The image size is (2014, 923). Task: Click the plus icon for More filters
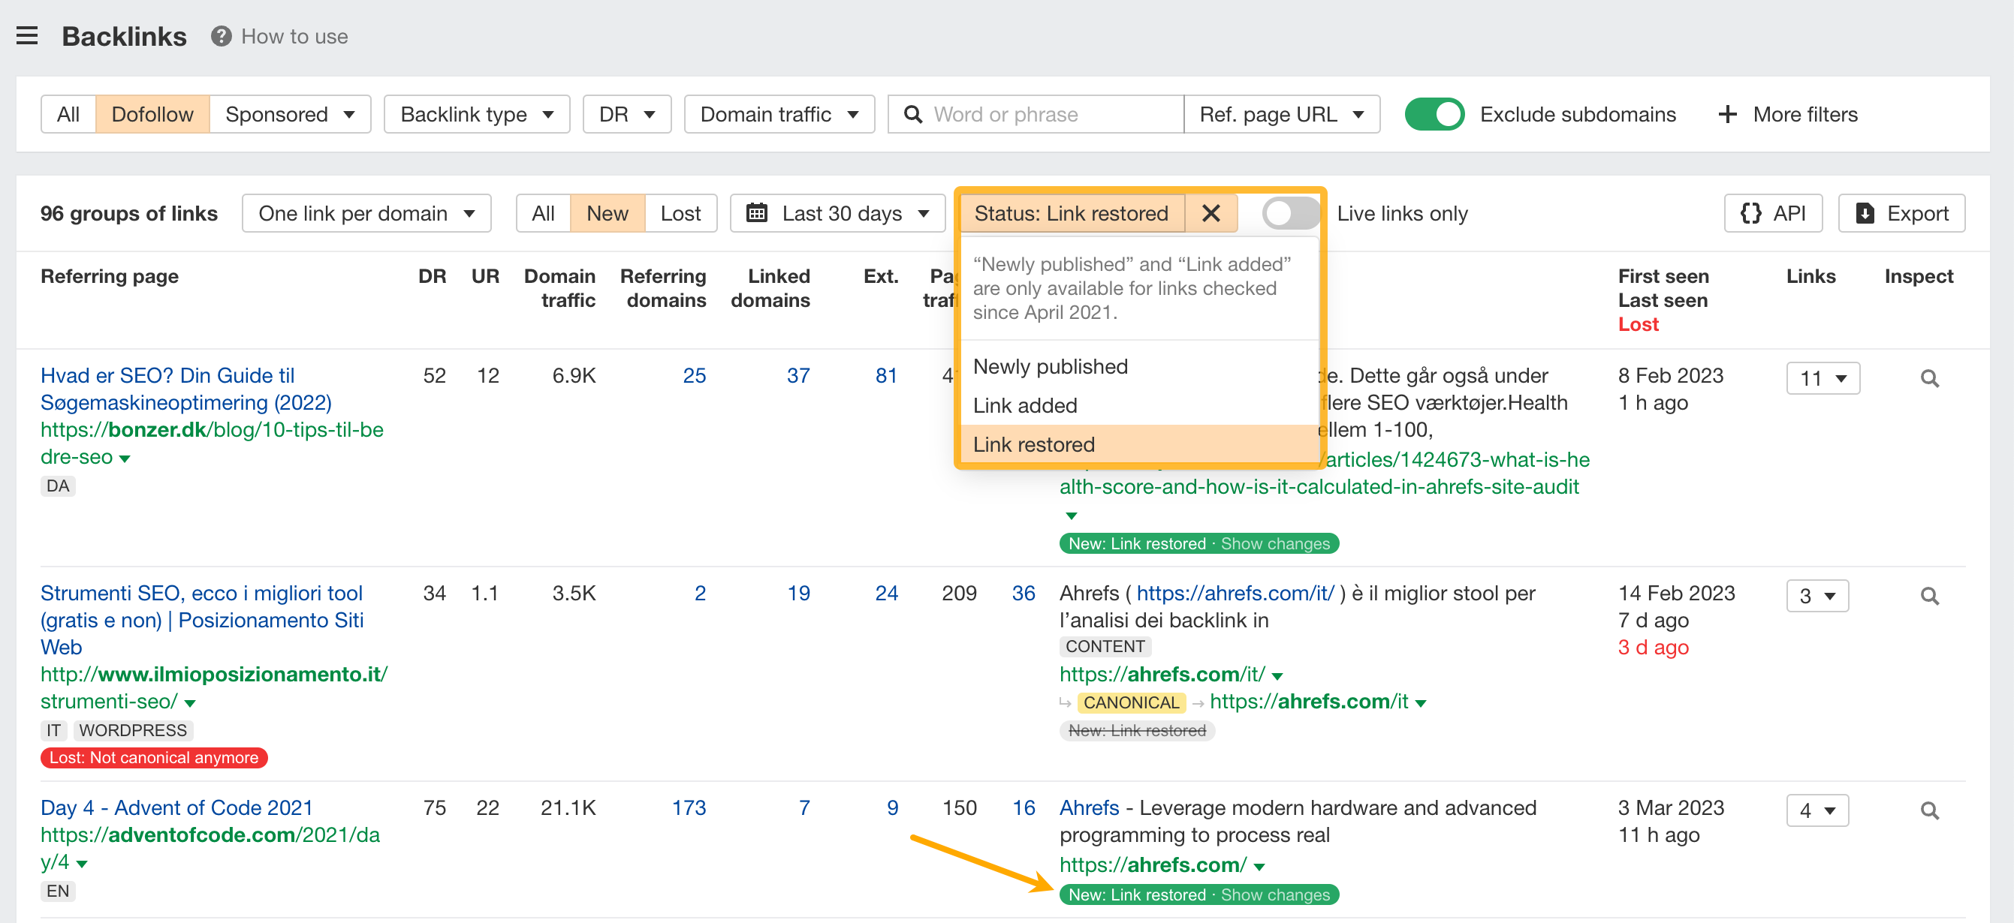[1727, 115]
